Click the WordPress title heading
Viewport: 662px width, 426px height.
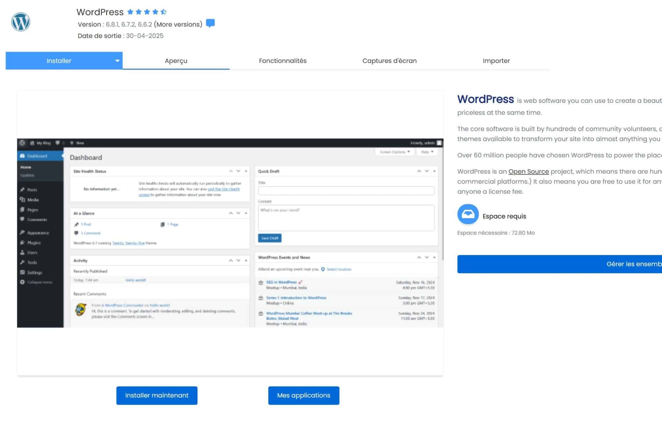click(100, 12)
